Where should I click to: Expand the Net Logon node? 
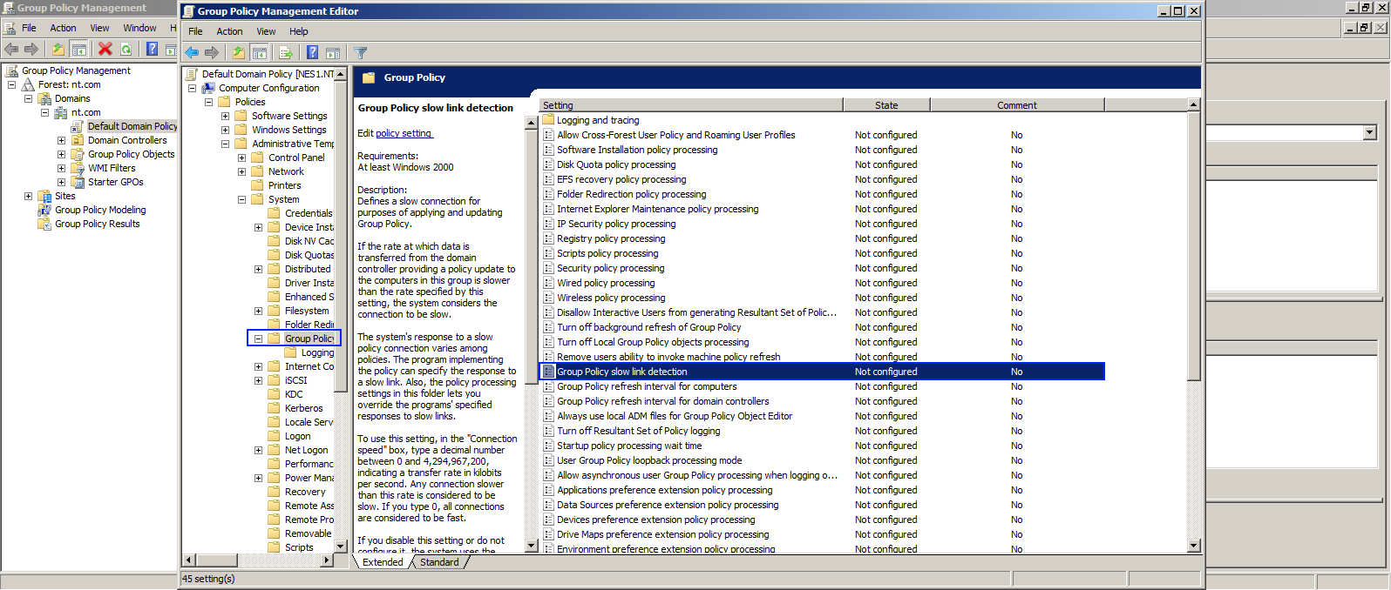pos(258,450)
